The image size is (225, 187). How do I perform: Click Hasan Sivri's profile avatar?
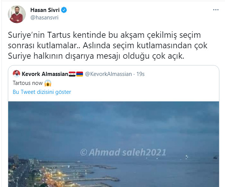coord(17,14)
